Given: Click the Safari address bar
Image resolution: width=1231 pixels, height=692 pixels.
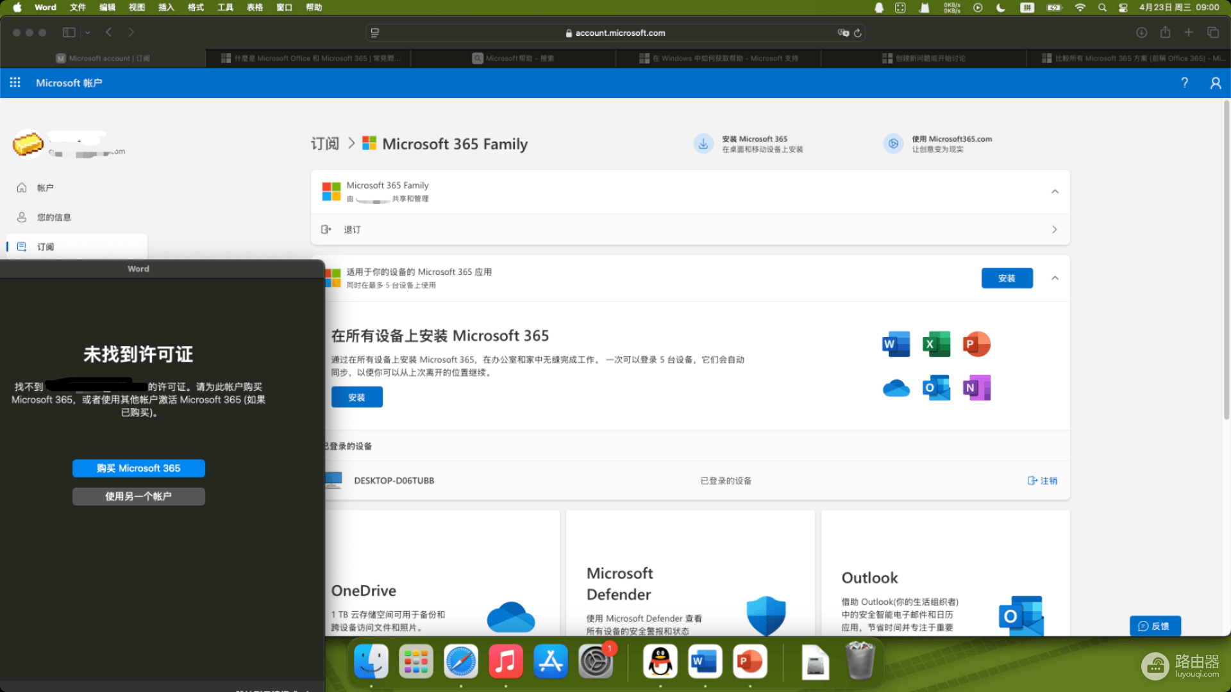Looking at the screenshot, I should (615, 33).
